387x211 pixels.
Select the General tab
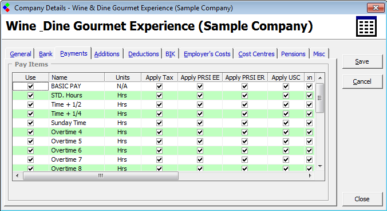point(21,54)
